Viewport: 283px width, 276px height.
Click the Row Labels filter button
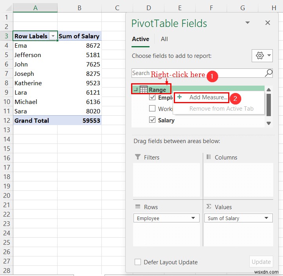(x=53, y=36)
